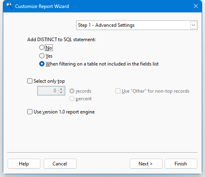This screenshot has height=177, width=205.
Task: Close the Customize Report Wizard dialog
Action: point(196,6)
